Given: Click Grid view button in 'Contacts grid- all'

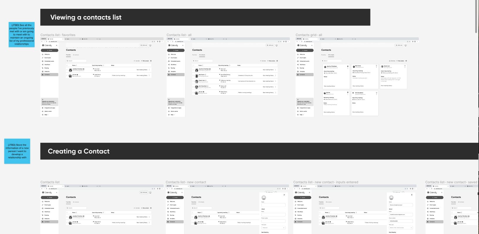Looking at the screenshot, I should pyautogui.click(x=392, y=61).
